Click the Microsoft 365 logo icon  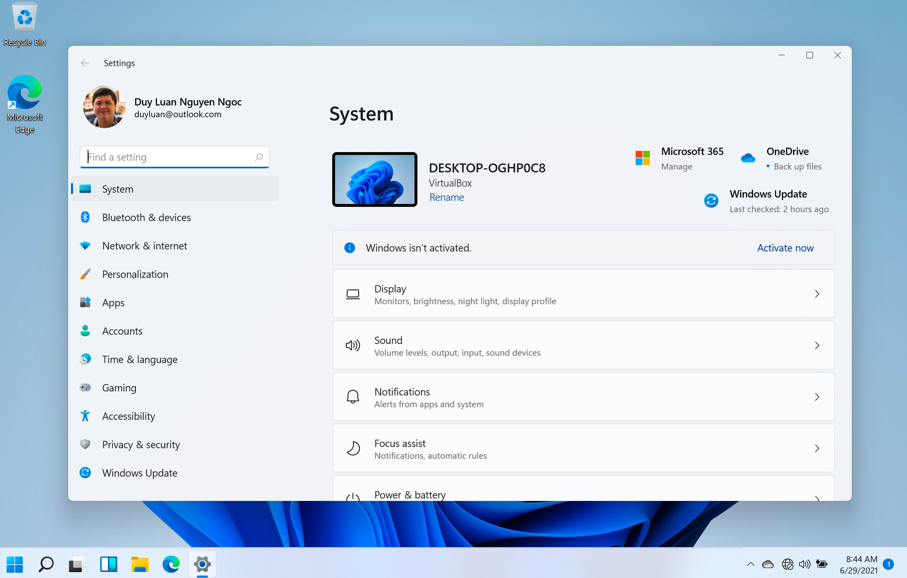pyautogui.click(x=643, y=158)
